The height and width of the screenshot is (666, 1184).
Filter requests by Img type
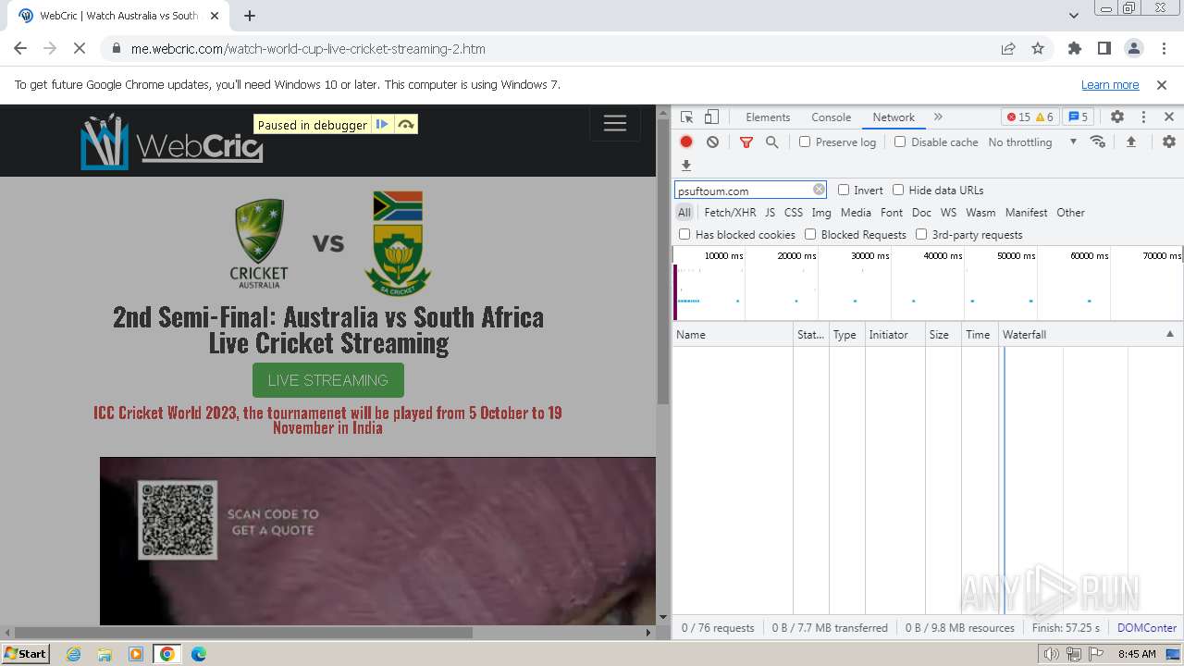[821, 212]
